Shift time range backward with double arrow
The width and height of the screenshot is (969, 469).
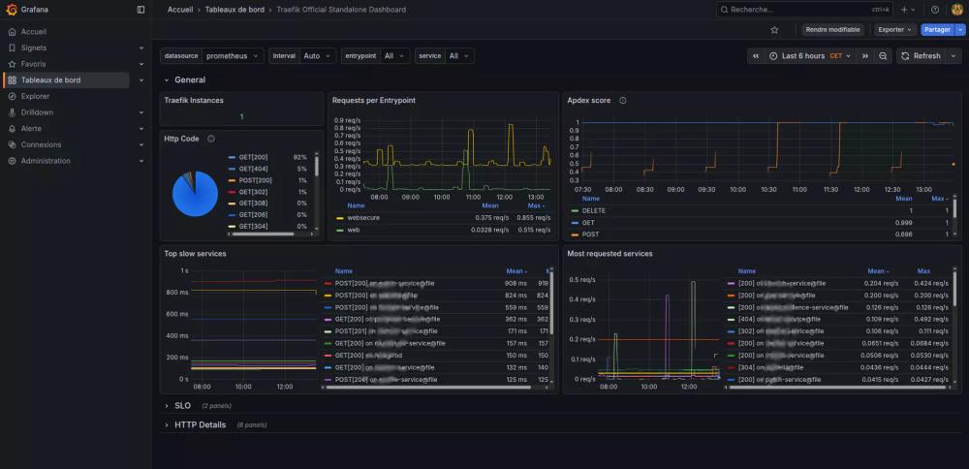[756, 56]
